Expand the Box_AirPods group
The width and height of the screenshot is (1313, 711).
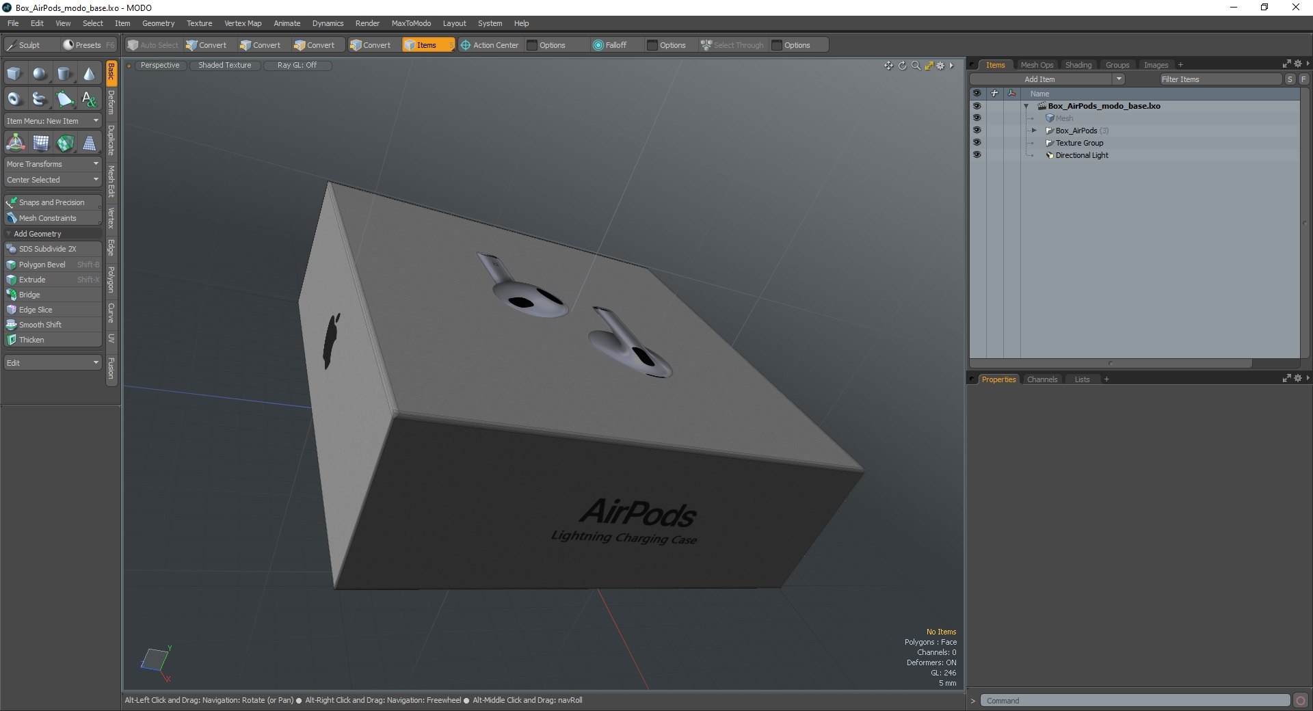pos(1034,131)
